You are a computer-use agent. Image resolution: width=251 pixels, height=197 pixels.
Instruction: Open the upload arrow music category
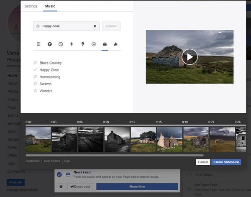[x=50, y=44]
